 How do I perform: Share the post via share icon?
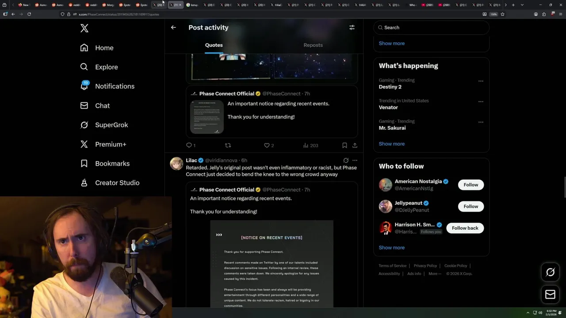(x=355, y=145)
